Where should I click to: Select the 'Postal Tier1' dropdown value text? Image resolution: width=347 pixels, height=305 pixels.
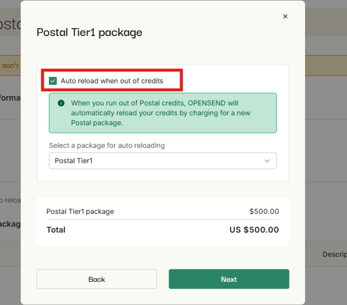click(74, 161)
